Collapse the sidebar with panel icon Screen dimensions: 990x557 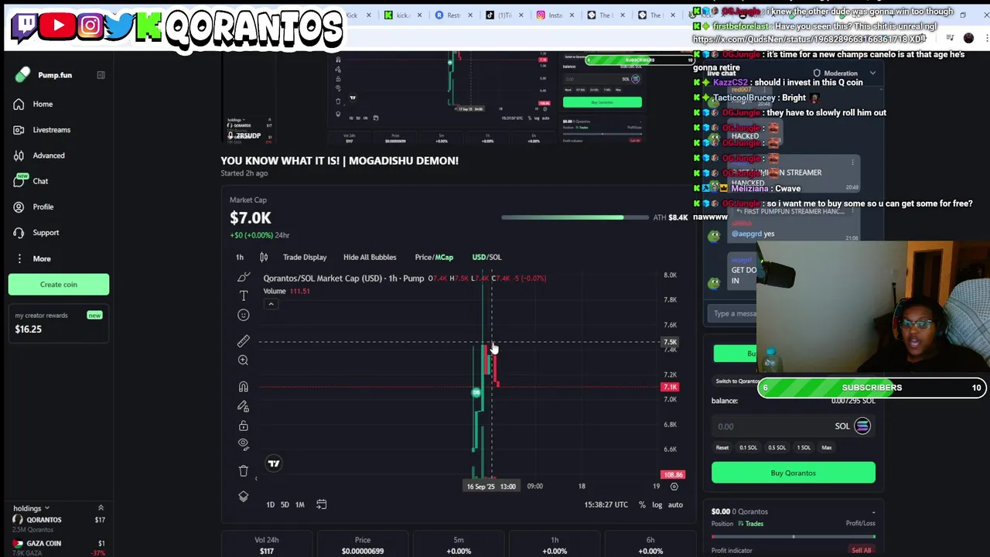(x=101, y=75)
